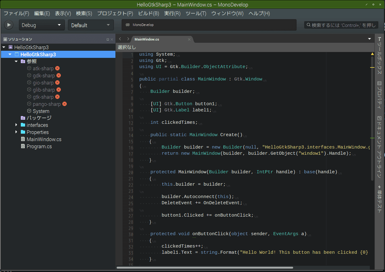This screenshot has width=385, height=272.
Task: Collapse the HelloGtkSharp3 solution node
Action: point(4,47)
